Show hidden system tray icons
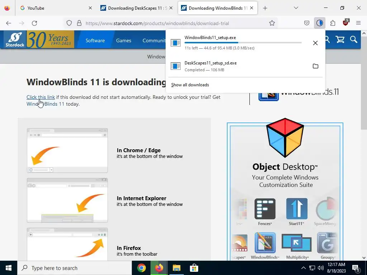 pyautogui.click(x=303, y=268)
